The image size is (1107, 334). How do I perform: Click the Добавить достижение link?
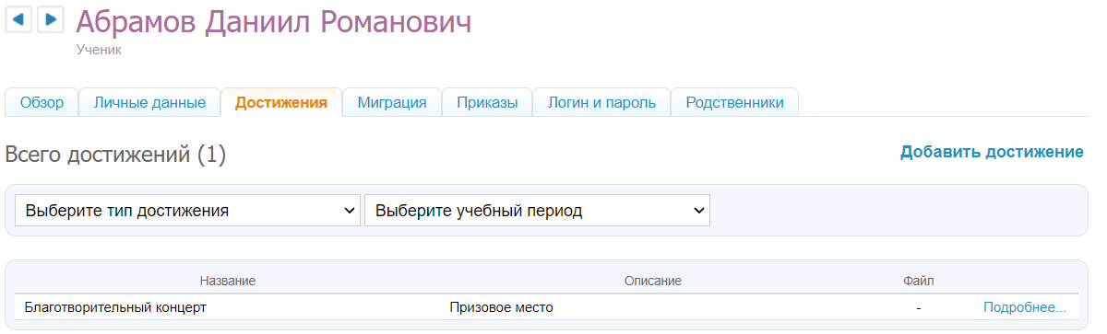point(992,152)
